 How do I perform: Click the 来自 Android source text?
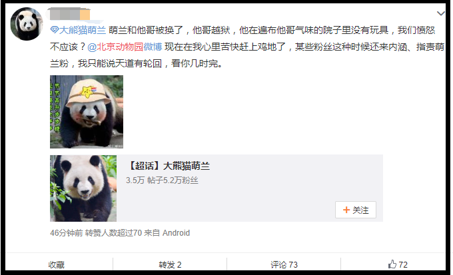click(167, 233)
